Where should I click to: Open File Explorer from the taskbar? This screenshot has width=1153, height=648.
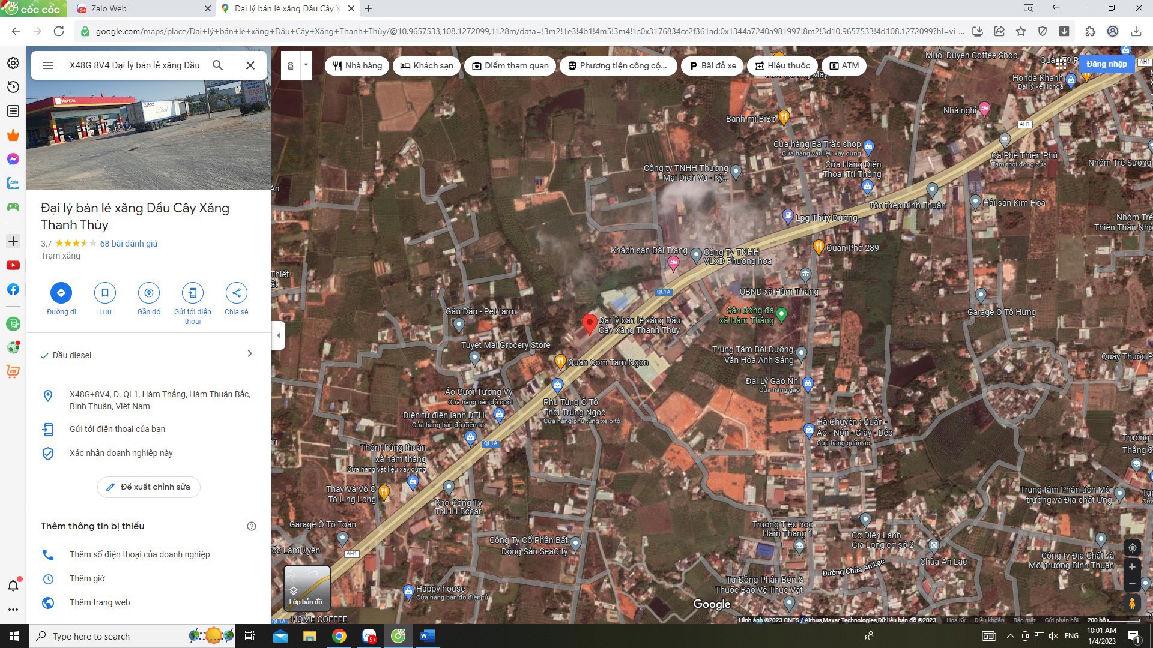tap(310, 636)
